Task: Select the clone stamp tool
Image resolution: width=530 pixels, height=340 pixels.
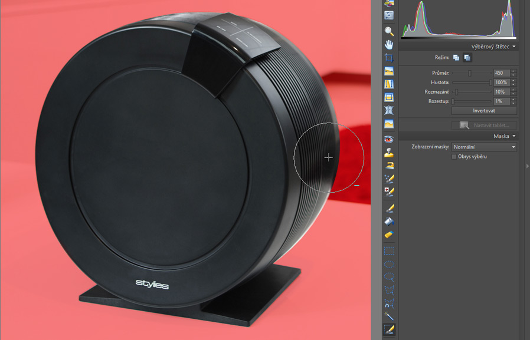Action: click(x=389, y=153)
